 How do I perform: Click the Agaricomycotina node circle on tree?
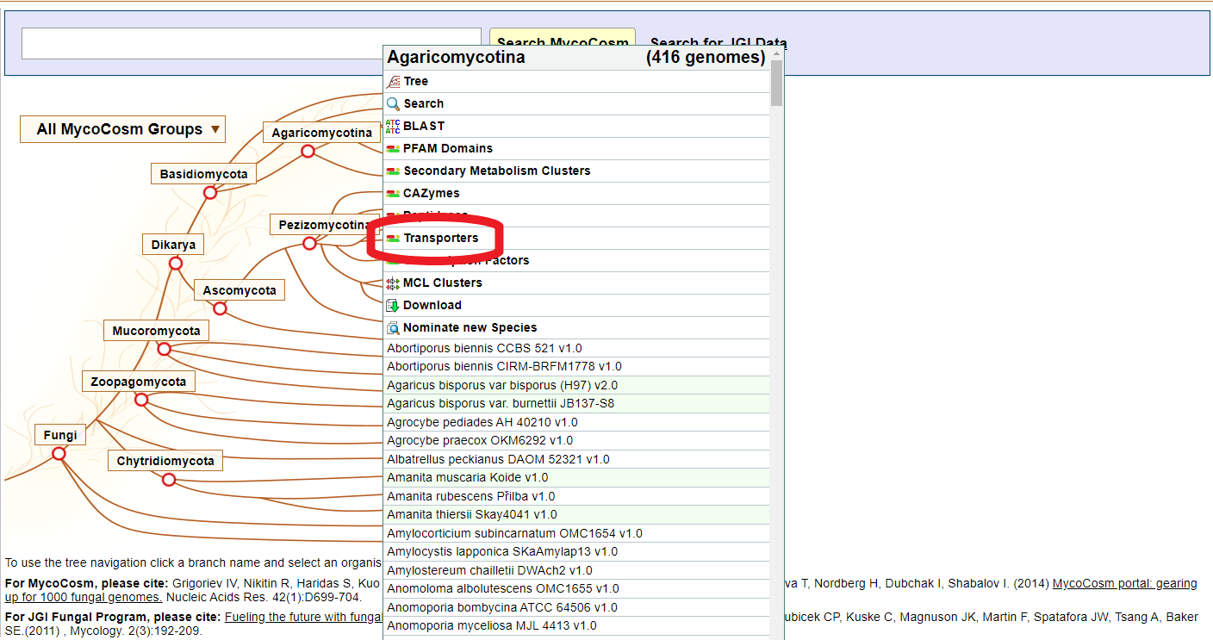[308, 151]
